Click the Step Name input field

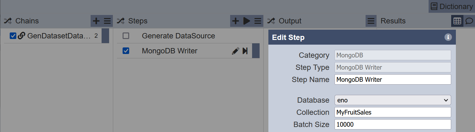pos(393,80)
